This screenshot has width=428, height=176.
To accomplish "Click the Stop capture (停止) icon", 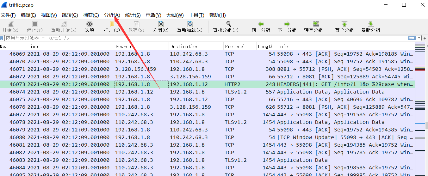I will (35, 24).
